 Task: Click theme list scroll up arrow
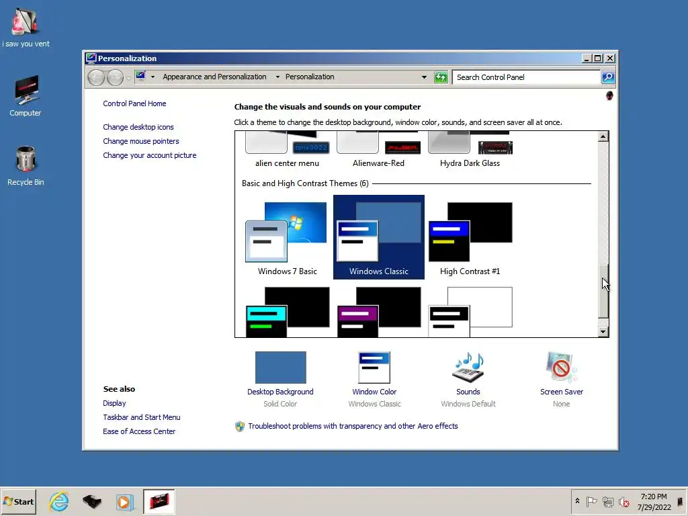coord(603,136)
